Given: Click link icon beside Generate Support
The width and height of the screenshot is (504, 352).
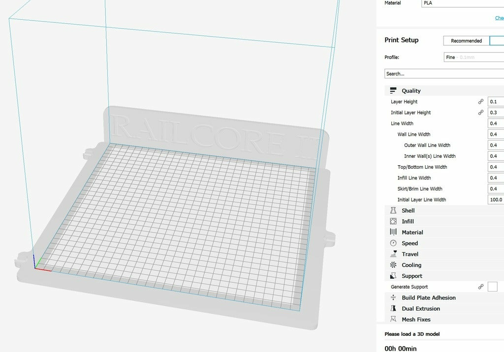Looking at the screenshot, I should tap(480, 287).
